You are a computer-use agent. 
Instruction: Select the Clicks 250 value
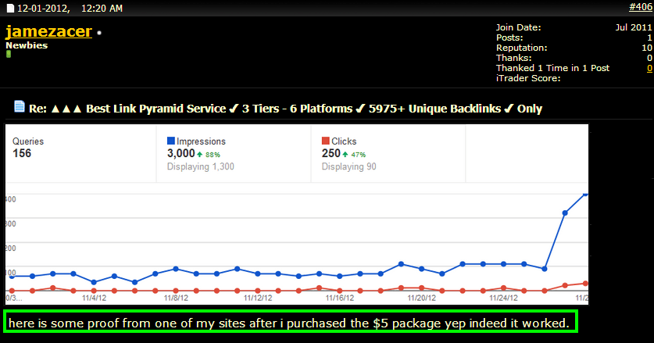pos(331,153)
